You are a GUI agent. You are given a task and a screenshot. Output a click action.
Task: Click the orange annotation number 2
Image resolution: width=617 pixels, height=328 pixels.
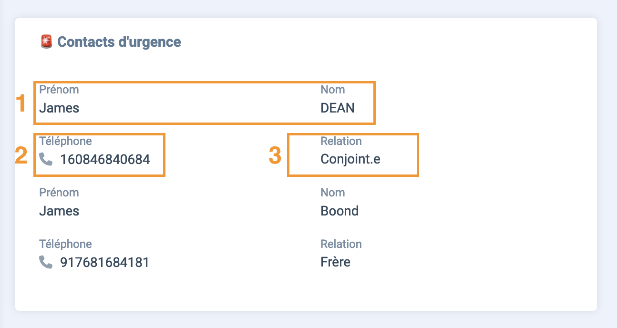(x=21, y=155)
